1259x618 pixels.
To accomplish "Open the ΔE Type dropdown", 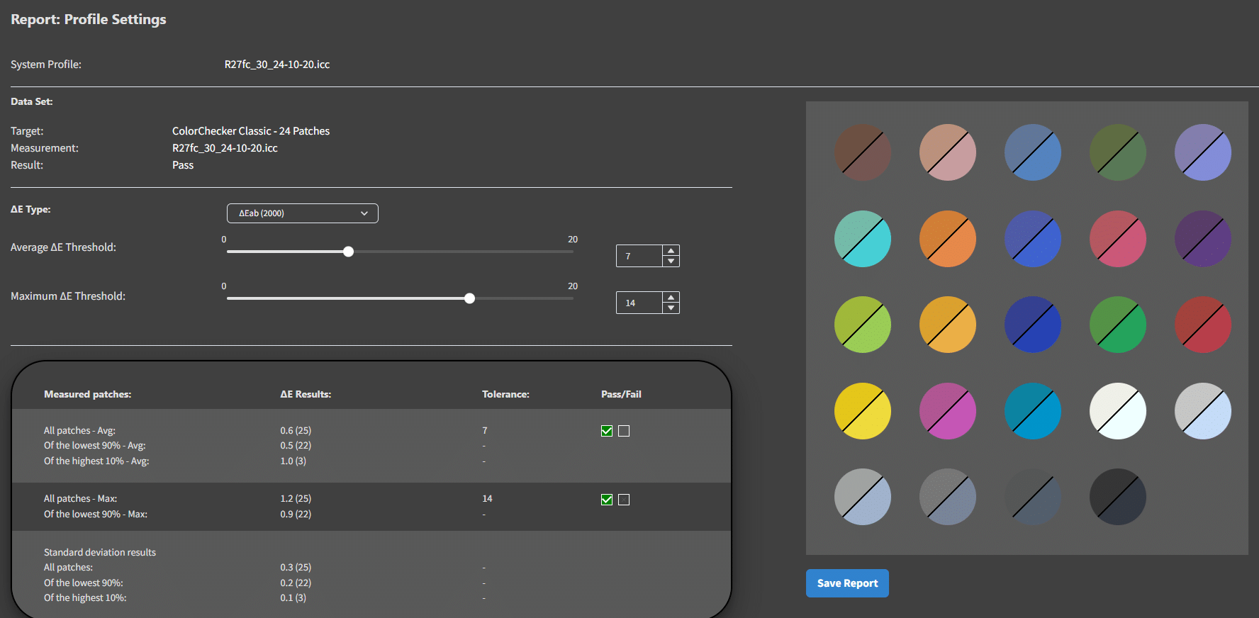I will click(302, 213).
